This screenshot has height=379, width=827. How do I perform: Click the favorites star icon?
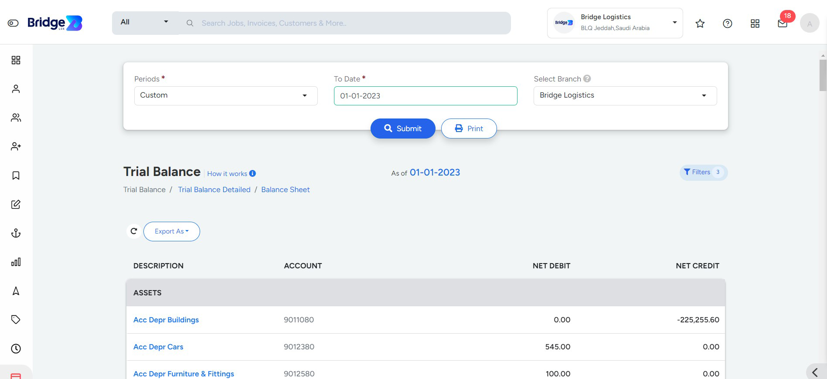point(700,24)
